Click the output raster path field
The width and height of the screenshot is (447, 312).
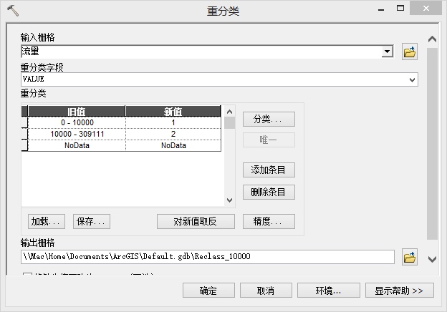(208, 257)
